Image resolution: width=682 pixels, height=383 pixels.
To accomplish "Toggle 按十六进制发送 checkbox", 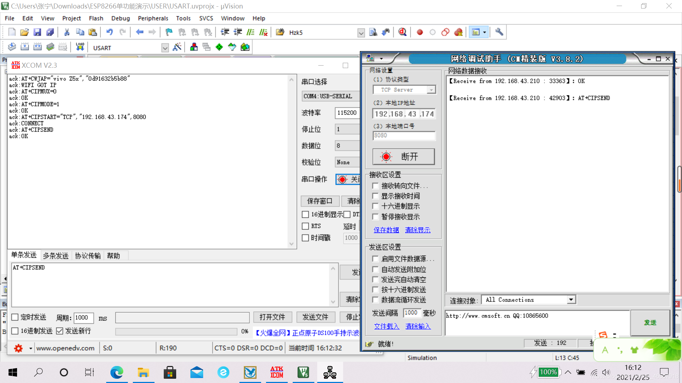I will [375, 290].
